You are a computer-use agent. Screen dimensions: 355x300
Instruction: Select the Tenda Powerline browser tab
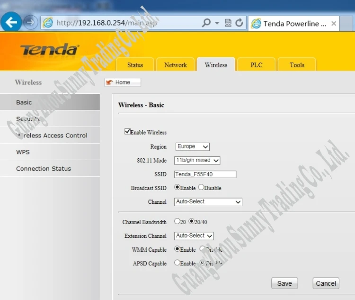(294, 23)
